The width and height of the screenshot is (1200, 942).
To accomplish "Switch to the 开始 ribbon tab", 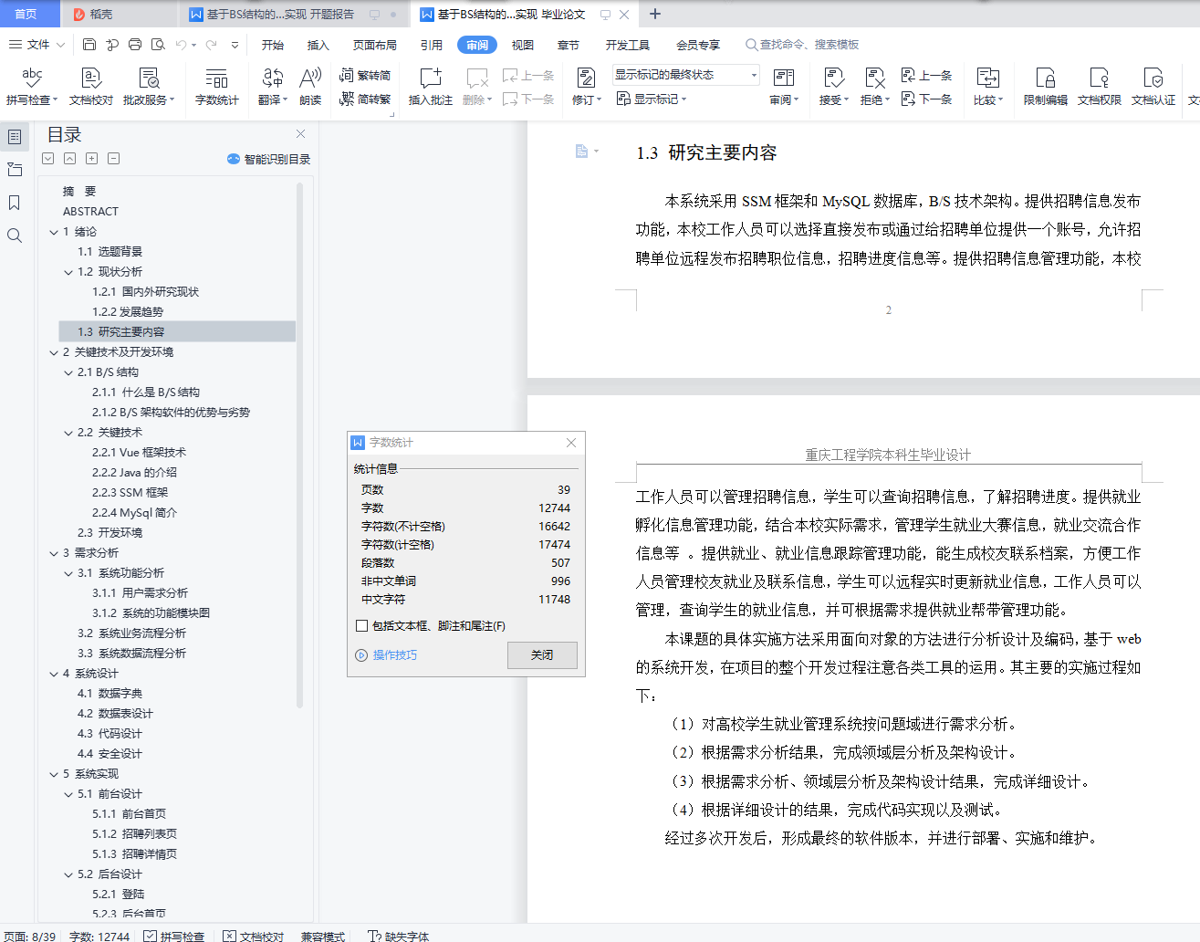I will click(x=273, y=45).
